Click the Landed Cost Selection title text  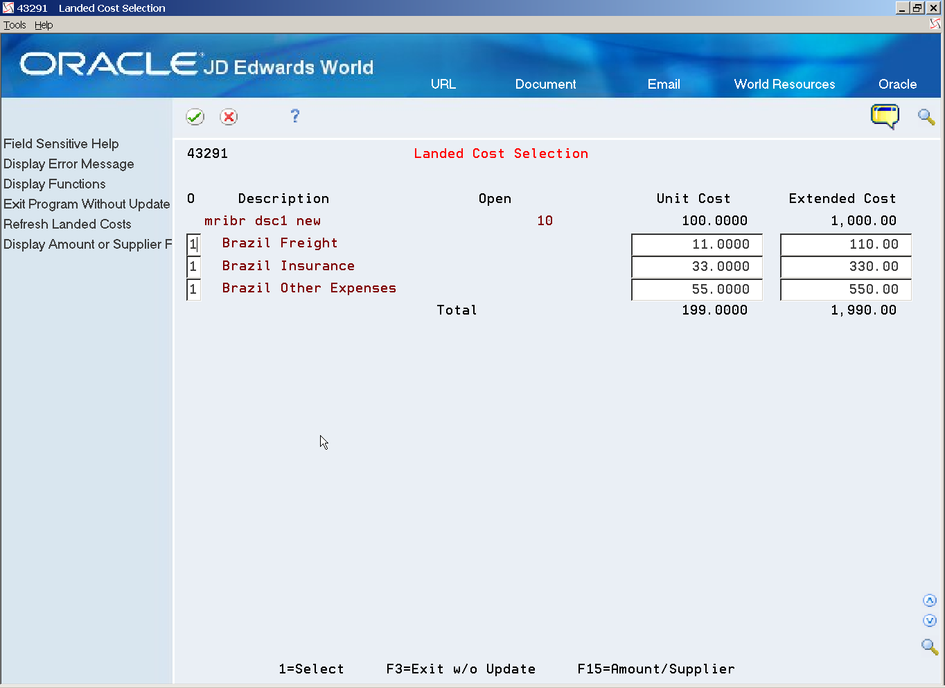click(x=501, y=154)
